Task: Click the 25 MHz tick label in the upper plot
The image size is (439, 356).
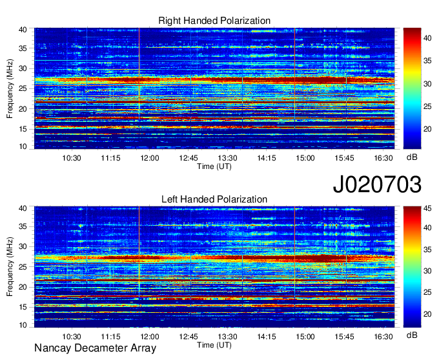Action: (23, 88)
